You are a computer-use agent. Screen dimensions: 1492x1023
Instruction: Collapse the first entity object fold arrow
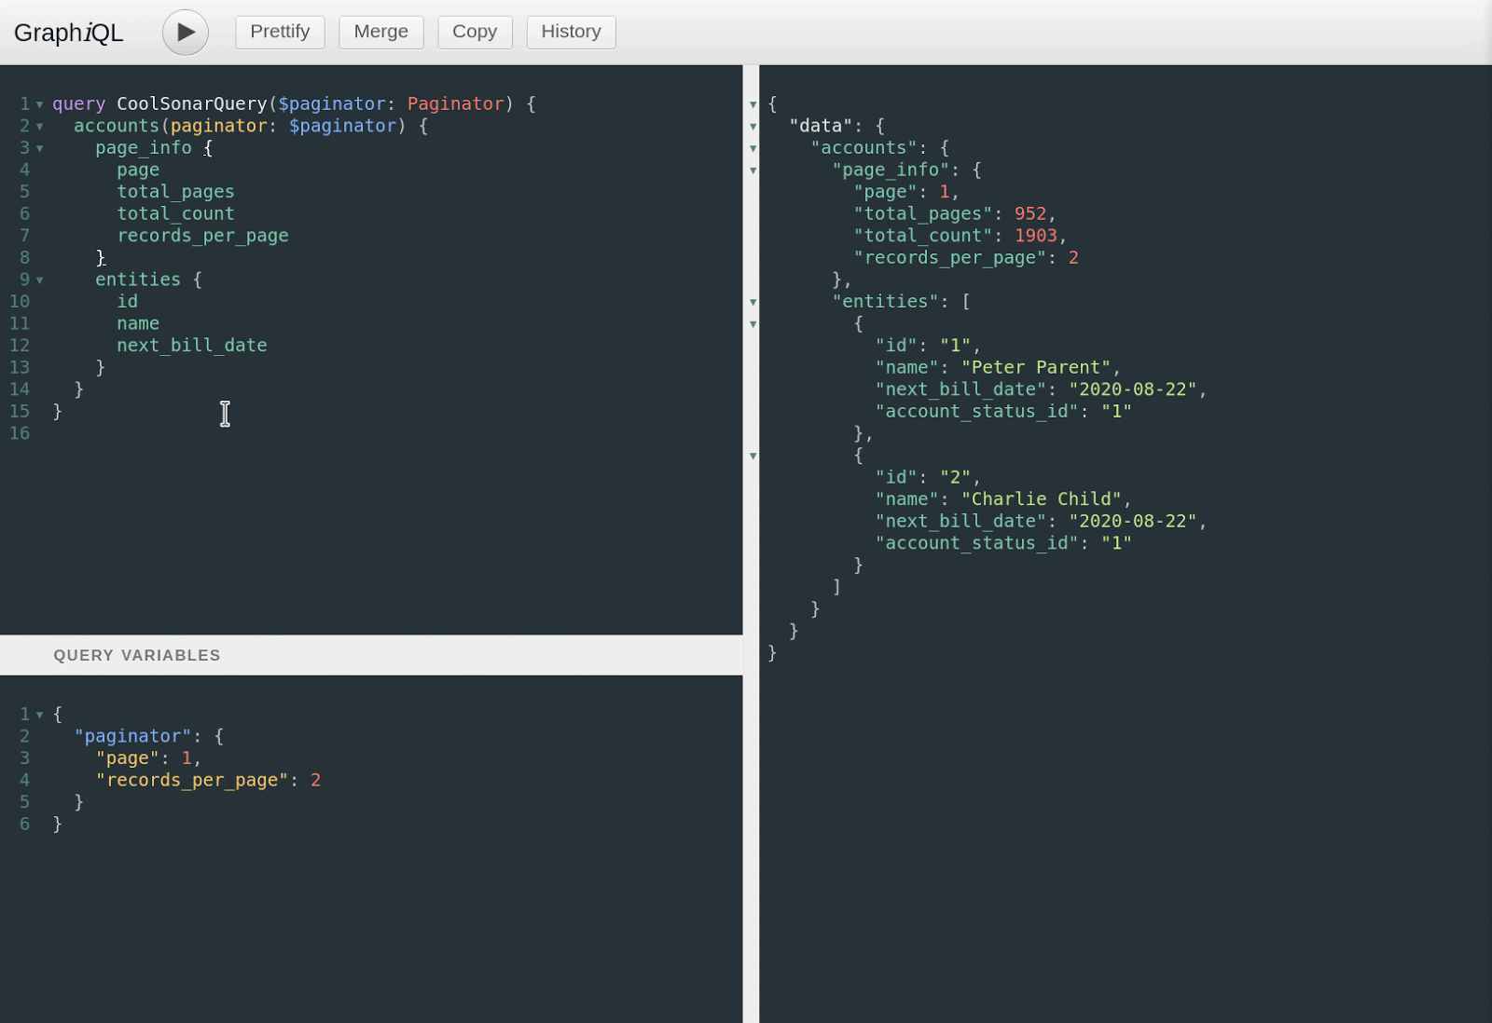tap(753, 324)
